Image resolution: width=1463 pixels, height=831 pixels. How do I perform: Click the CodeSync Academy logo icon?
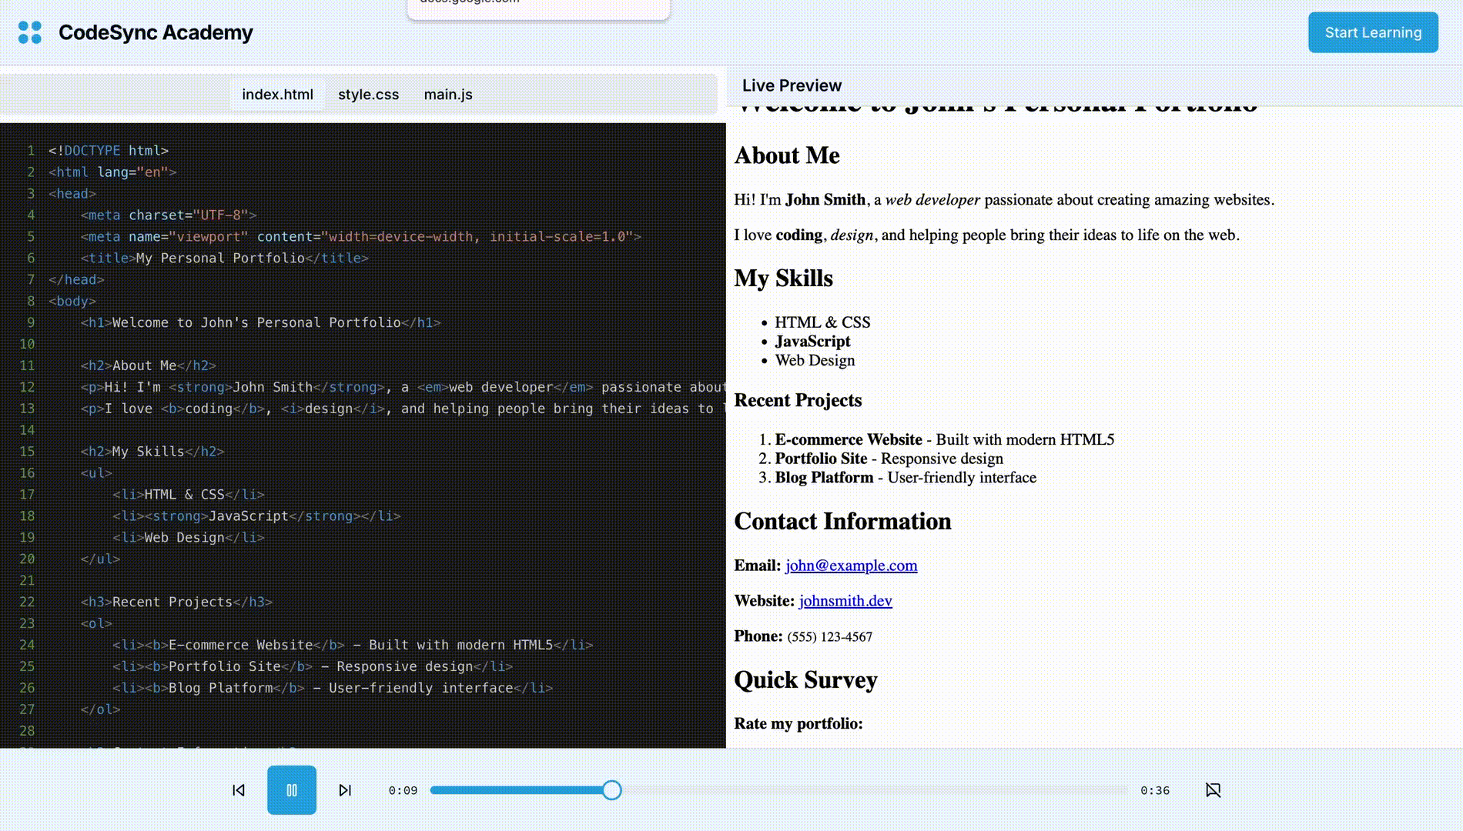click(30, 32)
